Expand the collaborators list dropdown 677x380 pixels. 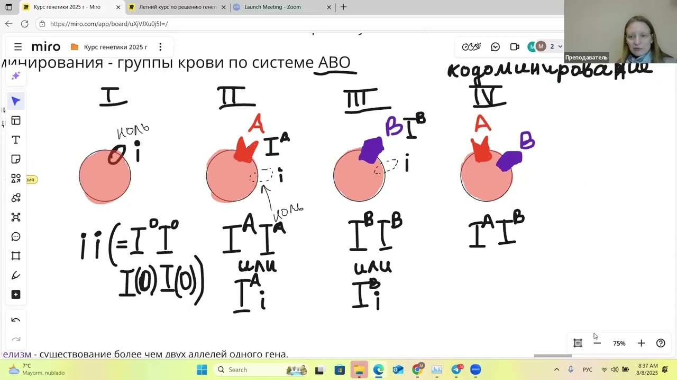(560, 47)
